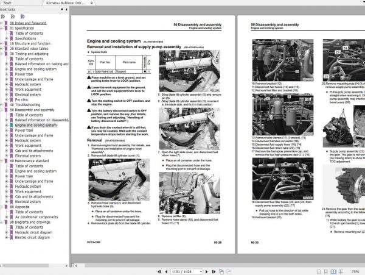365x275 pixels.
Task: Open Cab and its attachments under 50 Disassembly
Action: [34, 151]
